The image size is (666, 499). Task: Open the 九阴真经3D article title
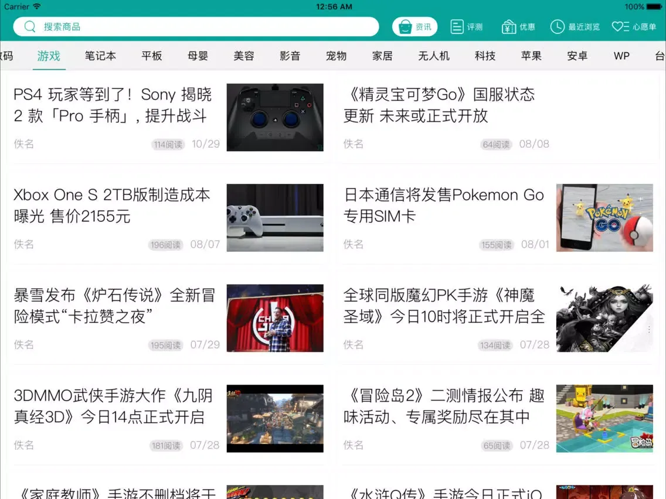click(x=113, y=406)
